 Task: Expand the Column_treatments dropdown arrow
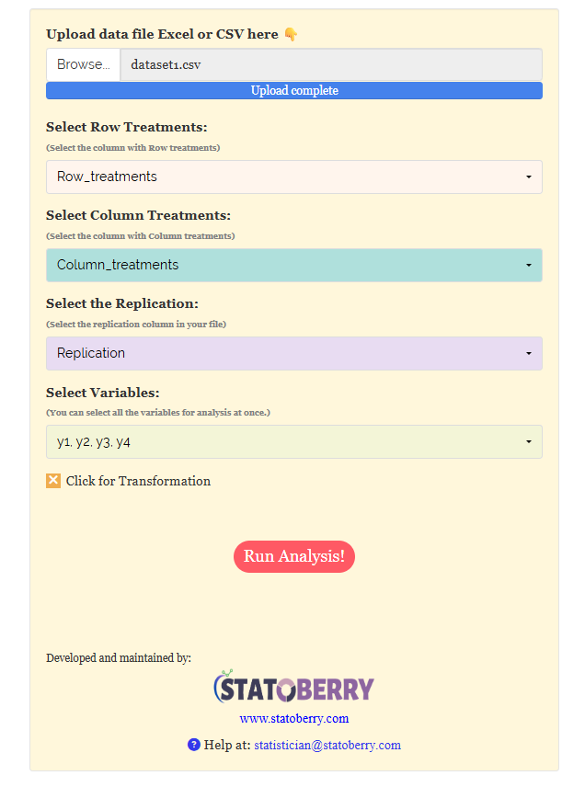[529, 266]
